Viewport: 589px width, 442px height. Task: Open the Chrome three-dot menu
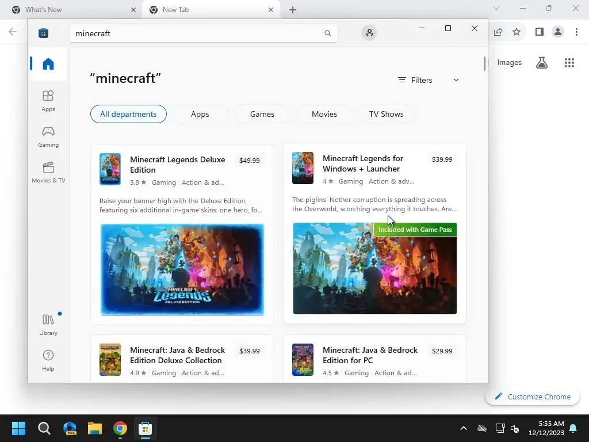(576, 32)
